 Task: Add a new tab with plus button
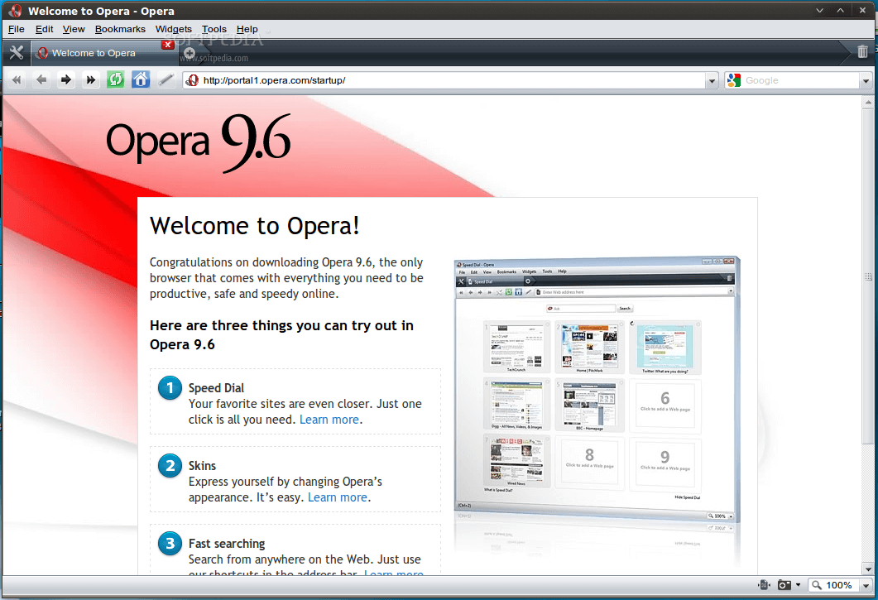[x=190, y=53]
